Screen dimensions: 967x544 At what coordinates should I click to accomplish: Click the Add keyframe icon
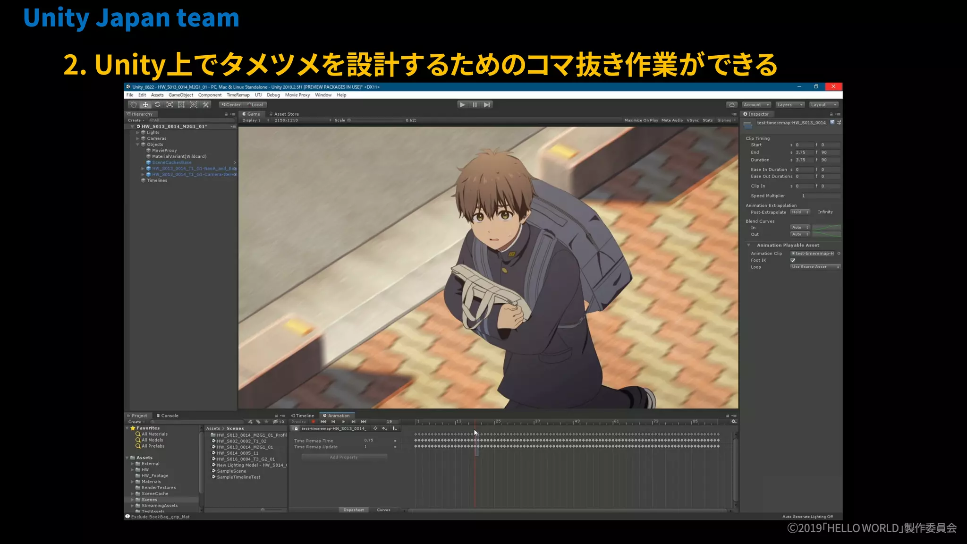coord(385,429)
